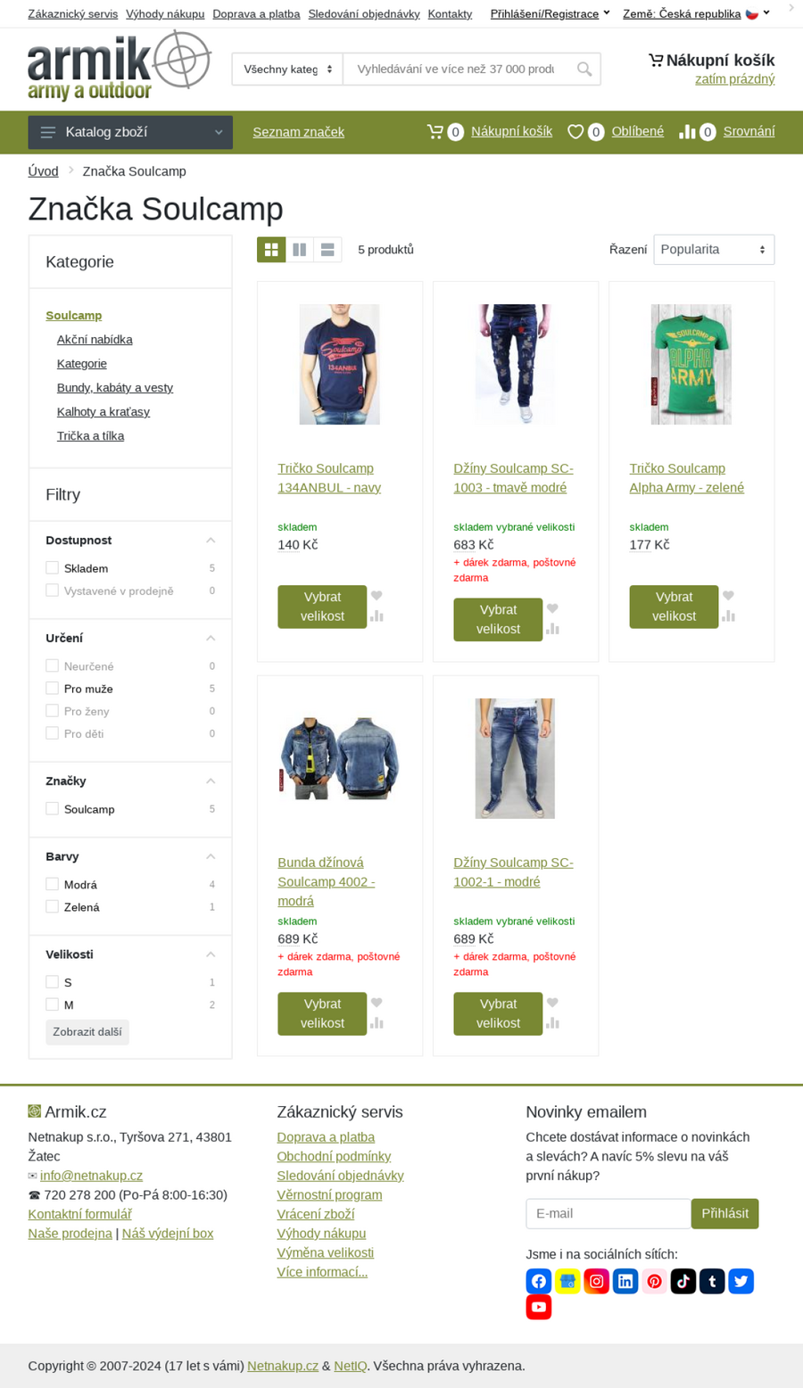Add Džíny SC-1003 to comparison chart icon

pos(552,629)
